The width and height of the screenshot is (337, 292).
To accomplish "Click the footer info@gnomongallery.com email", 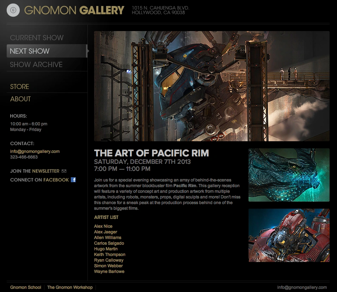I will point(302,287).
